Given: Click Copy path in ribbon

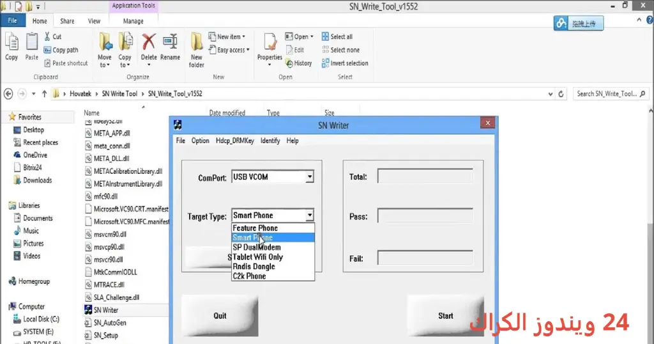Looking at the screenshot, I should pos(61,50).
